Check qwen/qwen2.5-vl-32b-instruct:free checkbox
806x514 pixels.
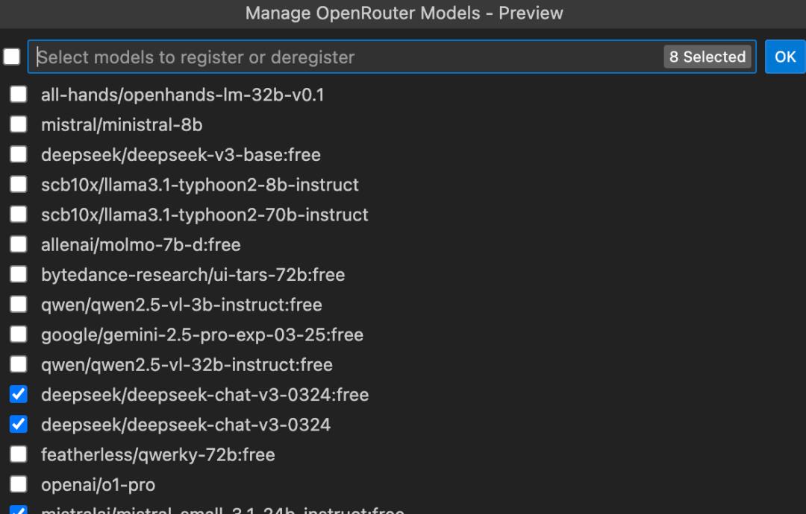(x=19, y=364)
